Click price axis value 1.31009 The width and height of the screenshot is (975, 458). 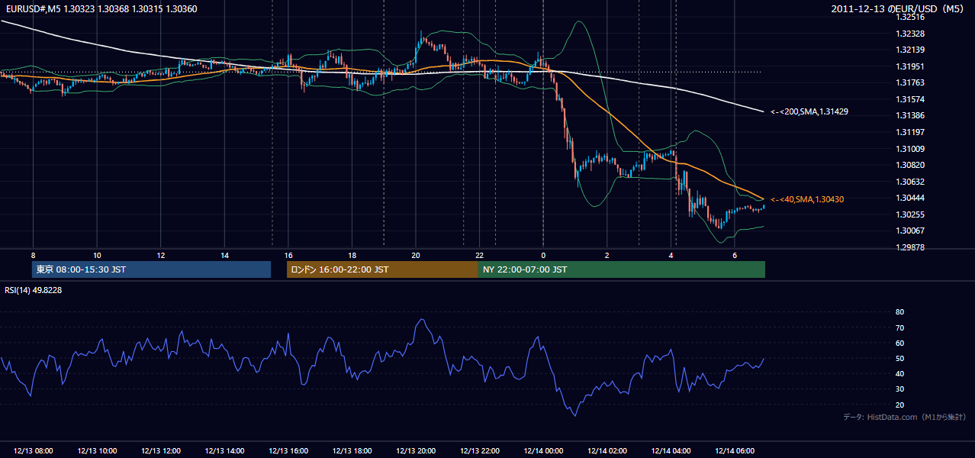tap(911, 149)
